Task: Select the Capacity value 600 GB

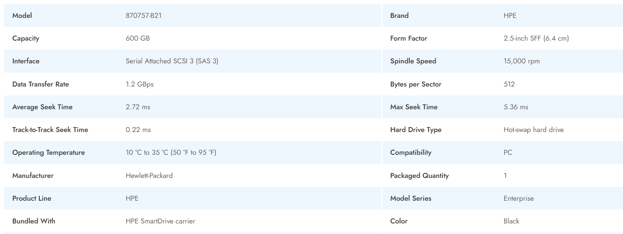Action: coord(138,39)
